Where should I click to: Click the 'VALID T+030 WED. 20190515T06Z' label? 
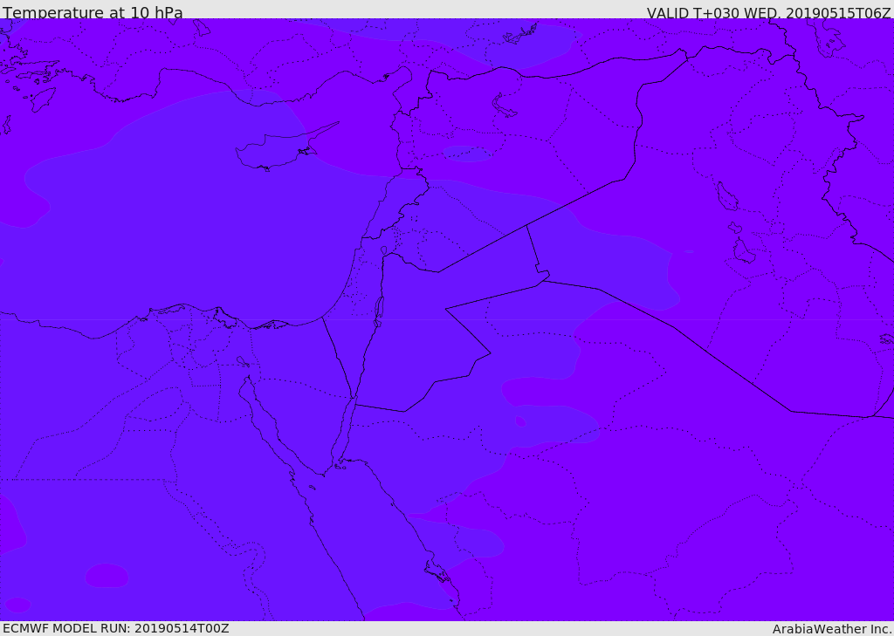[768, 12]
